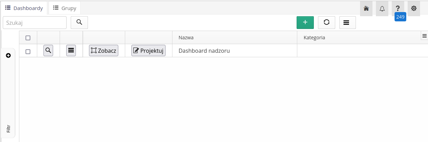Image resolution: width=428 pixels, height=142 pixels.
Task: Open column options menu at header right
Action: click(x=425, y=36)
